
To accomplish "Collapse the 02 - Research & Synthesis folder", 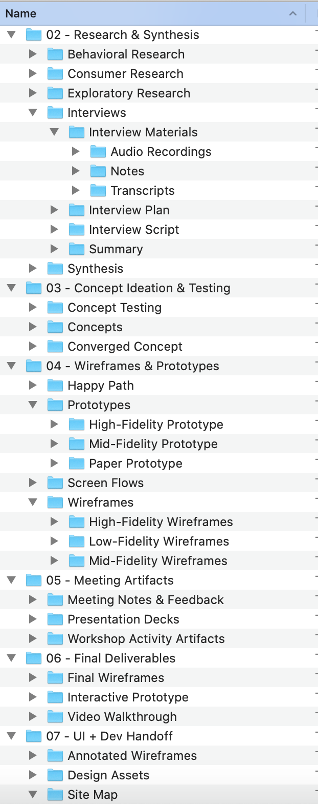I will coord(11,35).
